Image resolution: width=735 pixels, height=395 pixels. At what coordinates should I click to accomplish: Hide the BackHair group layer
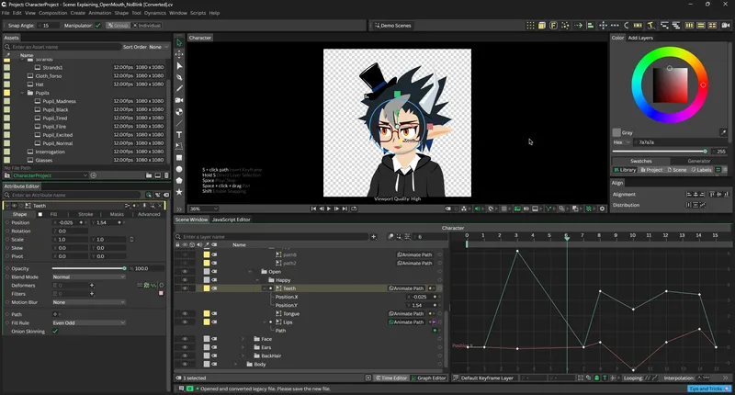185,356
